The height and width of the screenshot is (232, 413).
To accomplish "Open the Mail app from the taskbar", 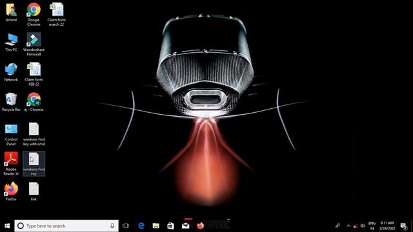I will [x=185, y=226].
